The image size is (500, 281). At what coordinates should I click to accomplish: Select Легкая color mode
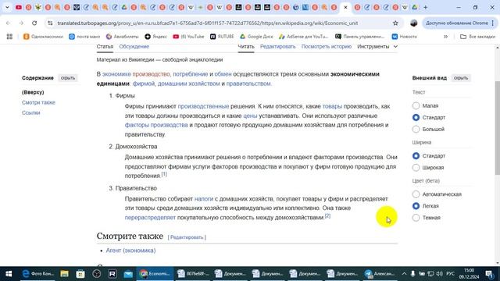tap(416, 206)
